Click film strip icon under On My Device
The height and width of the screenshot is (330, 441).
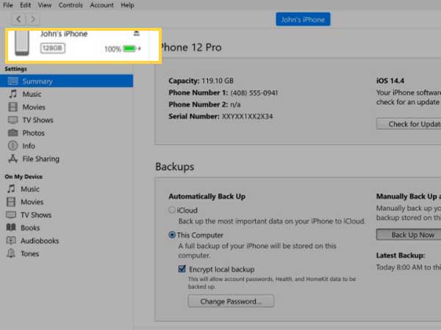11,202
